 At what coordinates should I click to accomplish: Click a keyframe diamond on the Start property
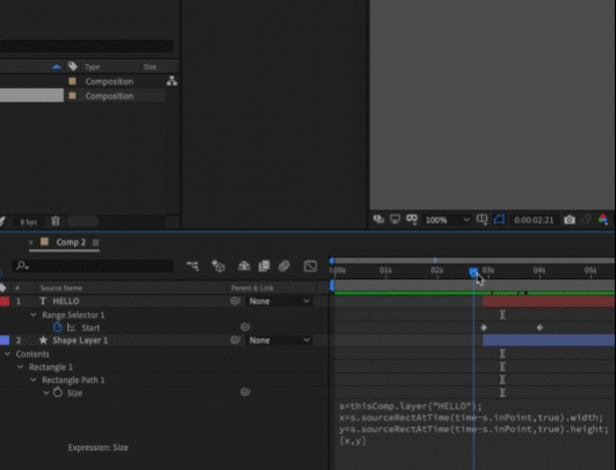click(x=484, y=327)
